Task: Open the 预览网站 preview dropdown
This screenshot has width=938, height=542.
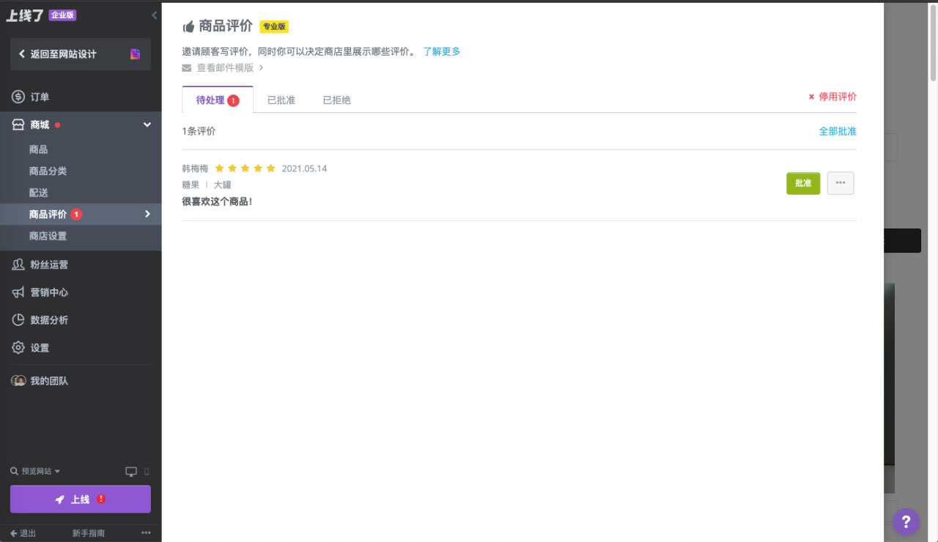Action: point(34,471)
